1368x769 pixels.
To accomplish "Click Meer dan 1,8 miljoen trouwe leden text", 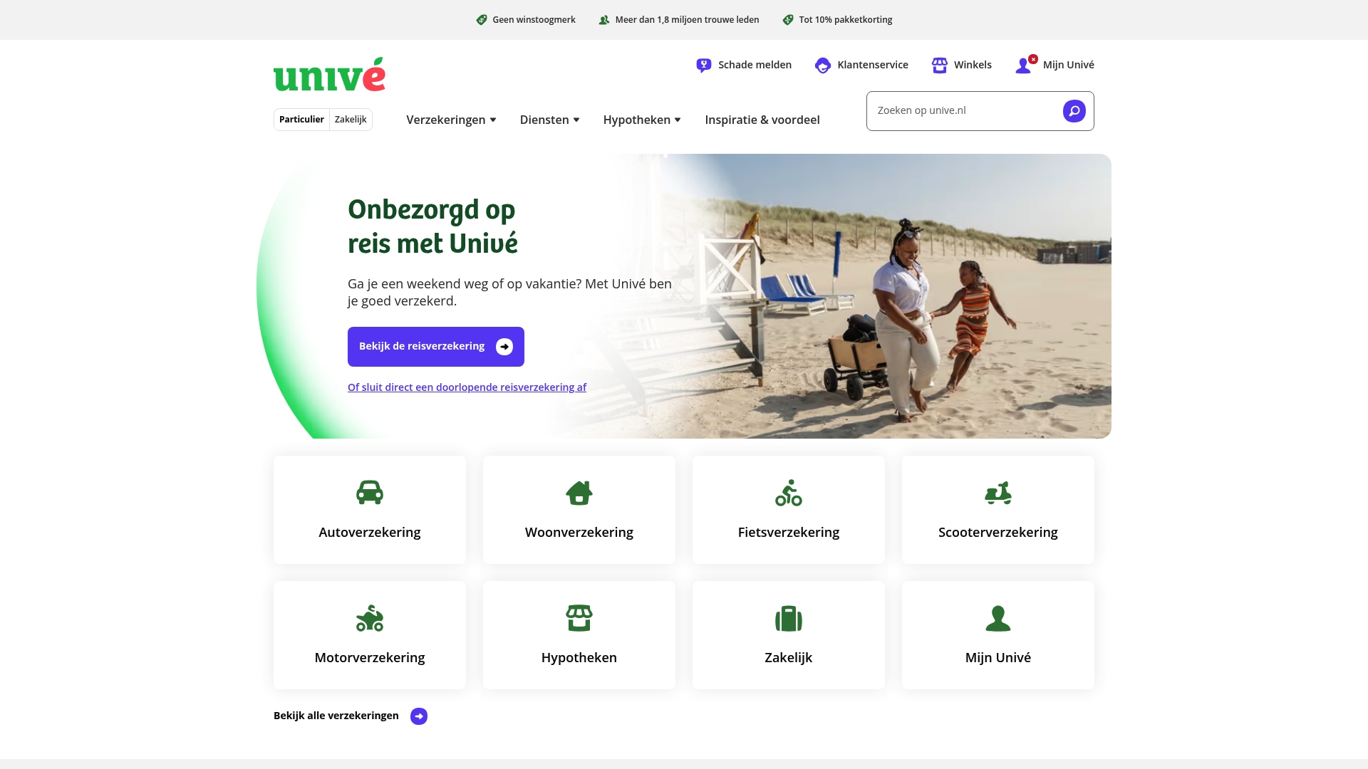I will tap(687, 20).
